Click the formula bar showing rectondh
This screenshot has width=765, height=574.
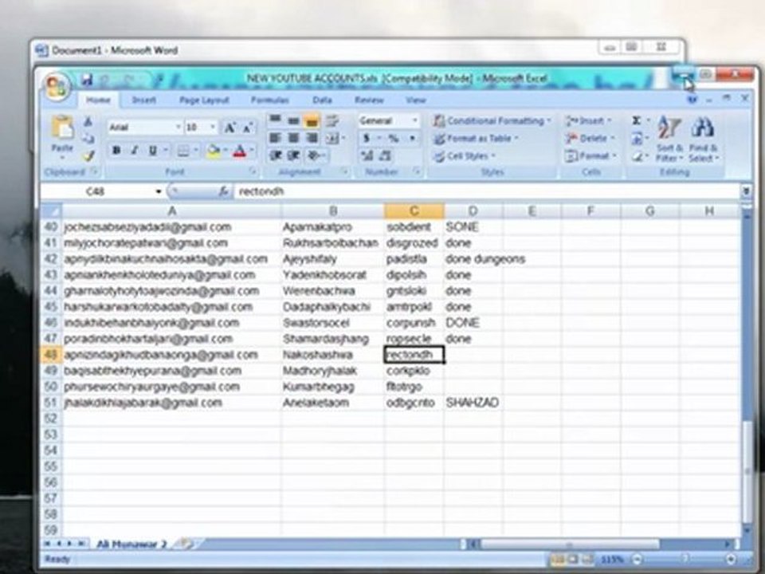[487, 191]
